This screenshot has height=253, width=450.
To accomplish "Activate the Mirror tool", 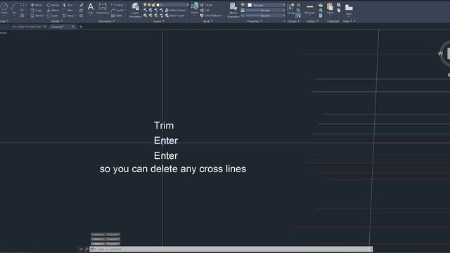I will [x=53, y=11].
